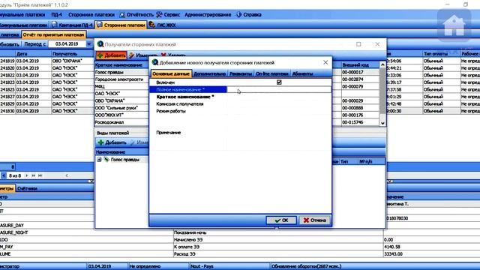480x270 pixels.
Task: Click Добавить in Получатели window toolbar
Action: [x=112, y=55]
